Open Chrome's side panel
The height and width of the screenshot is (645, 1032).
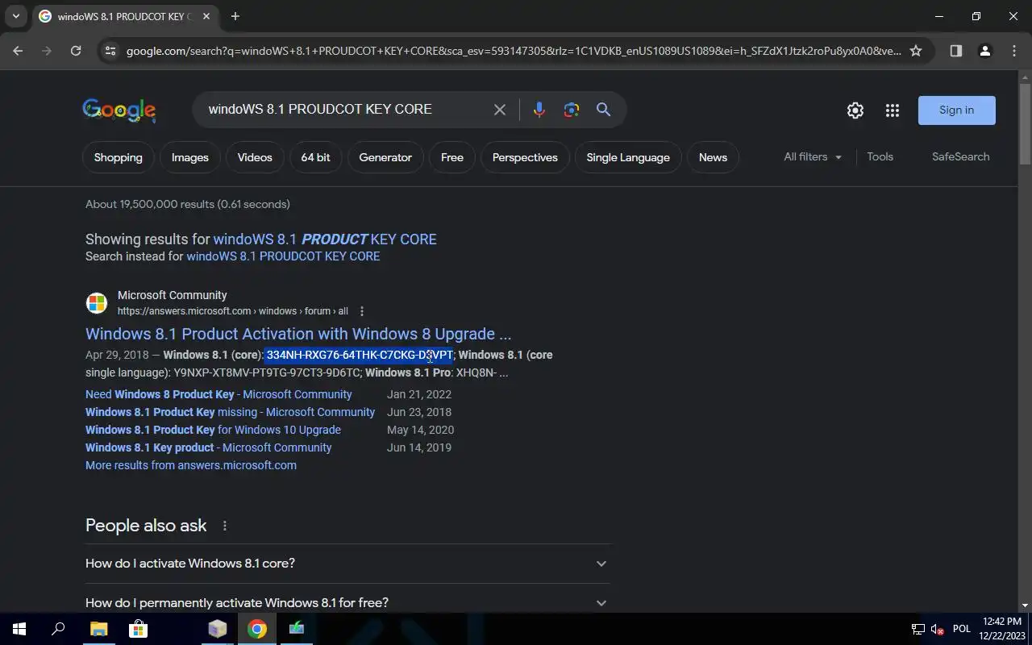pos(956,51)
